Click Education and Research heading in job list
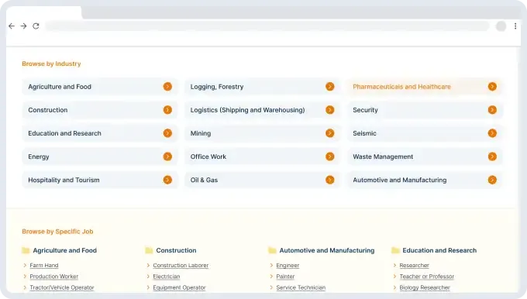Image resolution: width=527 pixels, height=299 pixels. click(x=439, y=250)
